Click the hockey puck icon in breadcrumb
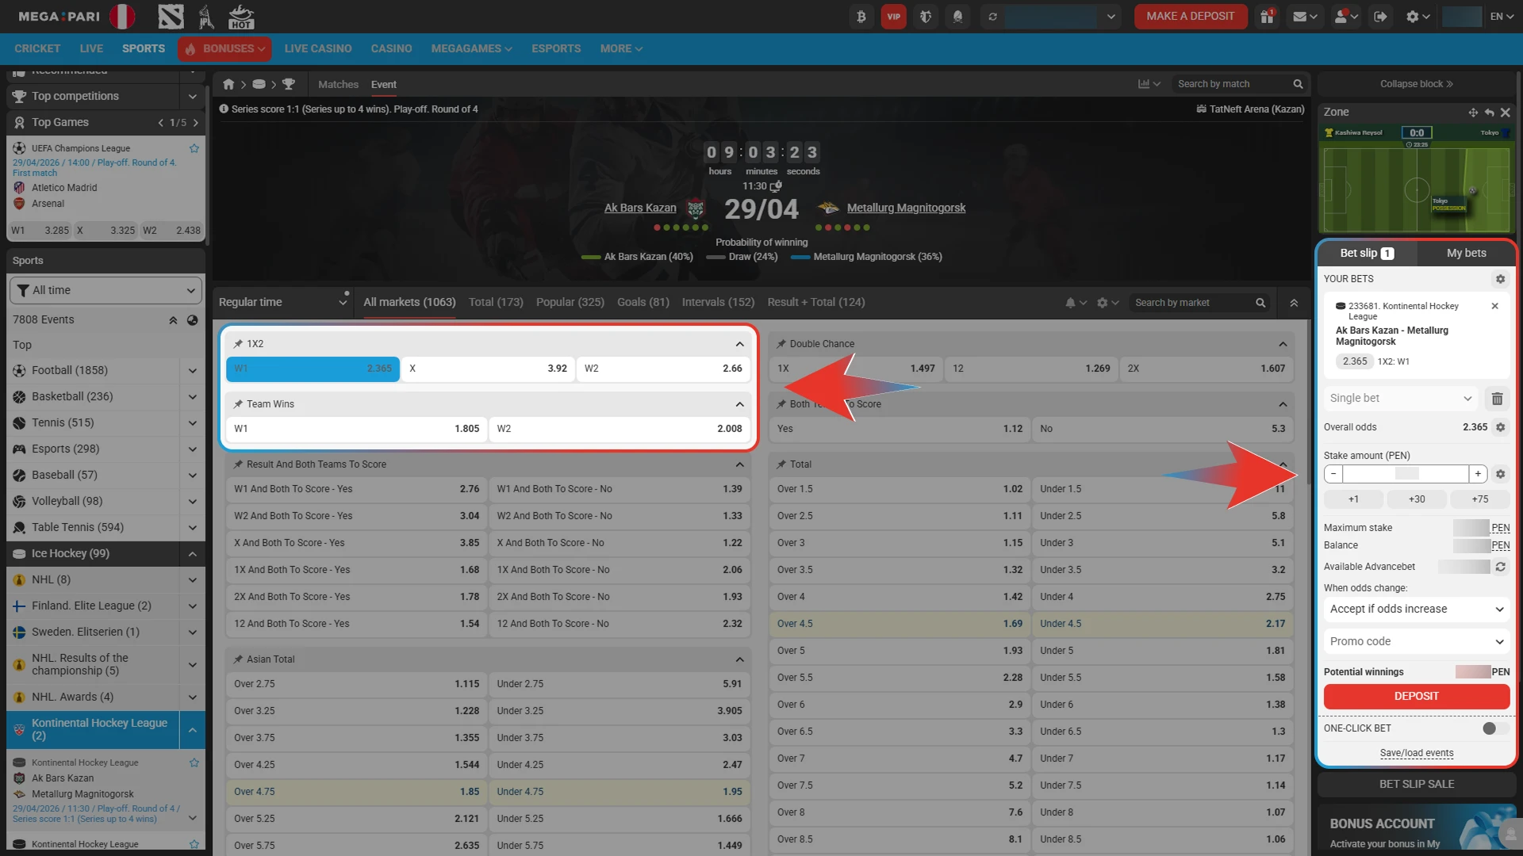 pyautogui.click(x=259, y=84)
